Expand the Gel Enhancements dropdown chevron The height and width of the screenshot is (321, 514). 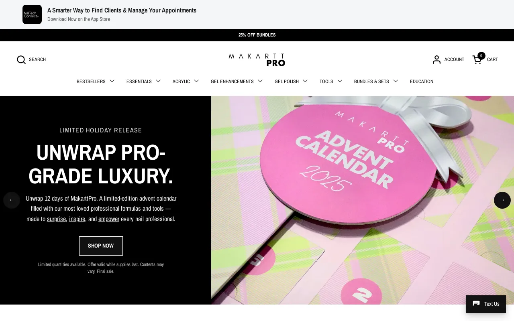(x=260, y=81)
